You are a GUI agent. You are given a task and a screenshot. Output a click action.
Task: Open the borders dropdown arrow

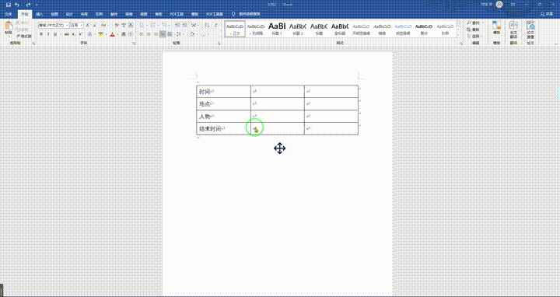point(208,34)
